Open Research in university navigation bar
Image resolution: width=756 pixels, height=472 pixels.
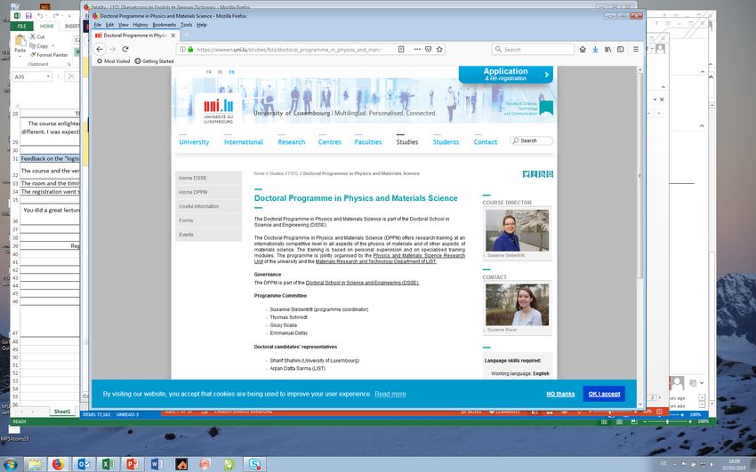[291, 142]
